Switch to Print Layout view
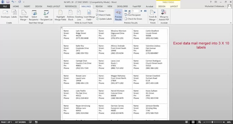The height and width of the screenshot is (124, 233). (x=193, y=122)
